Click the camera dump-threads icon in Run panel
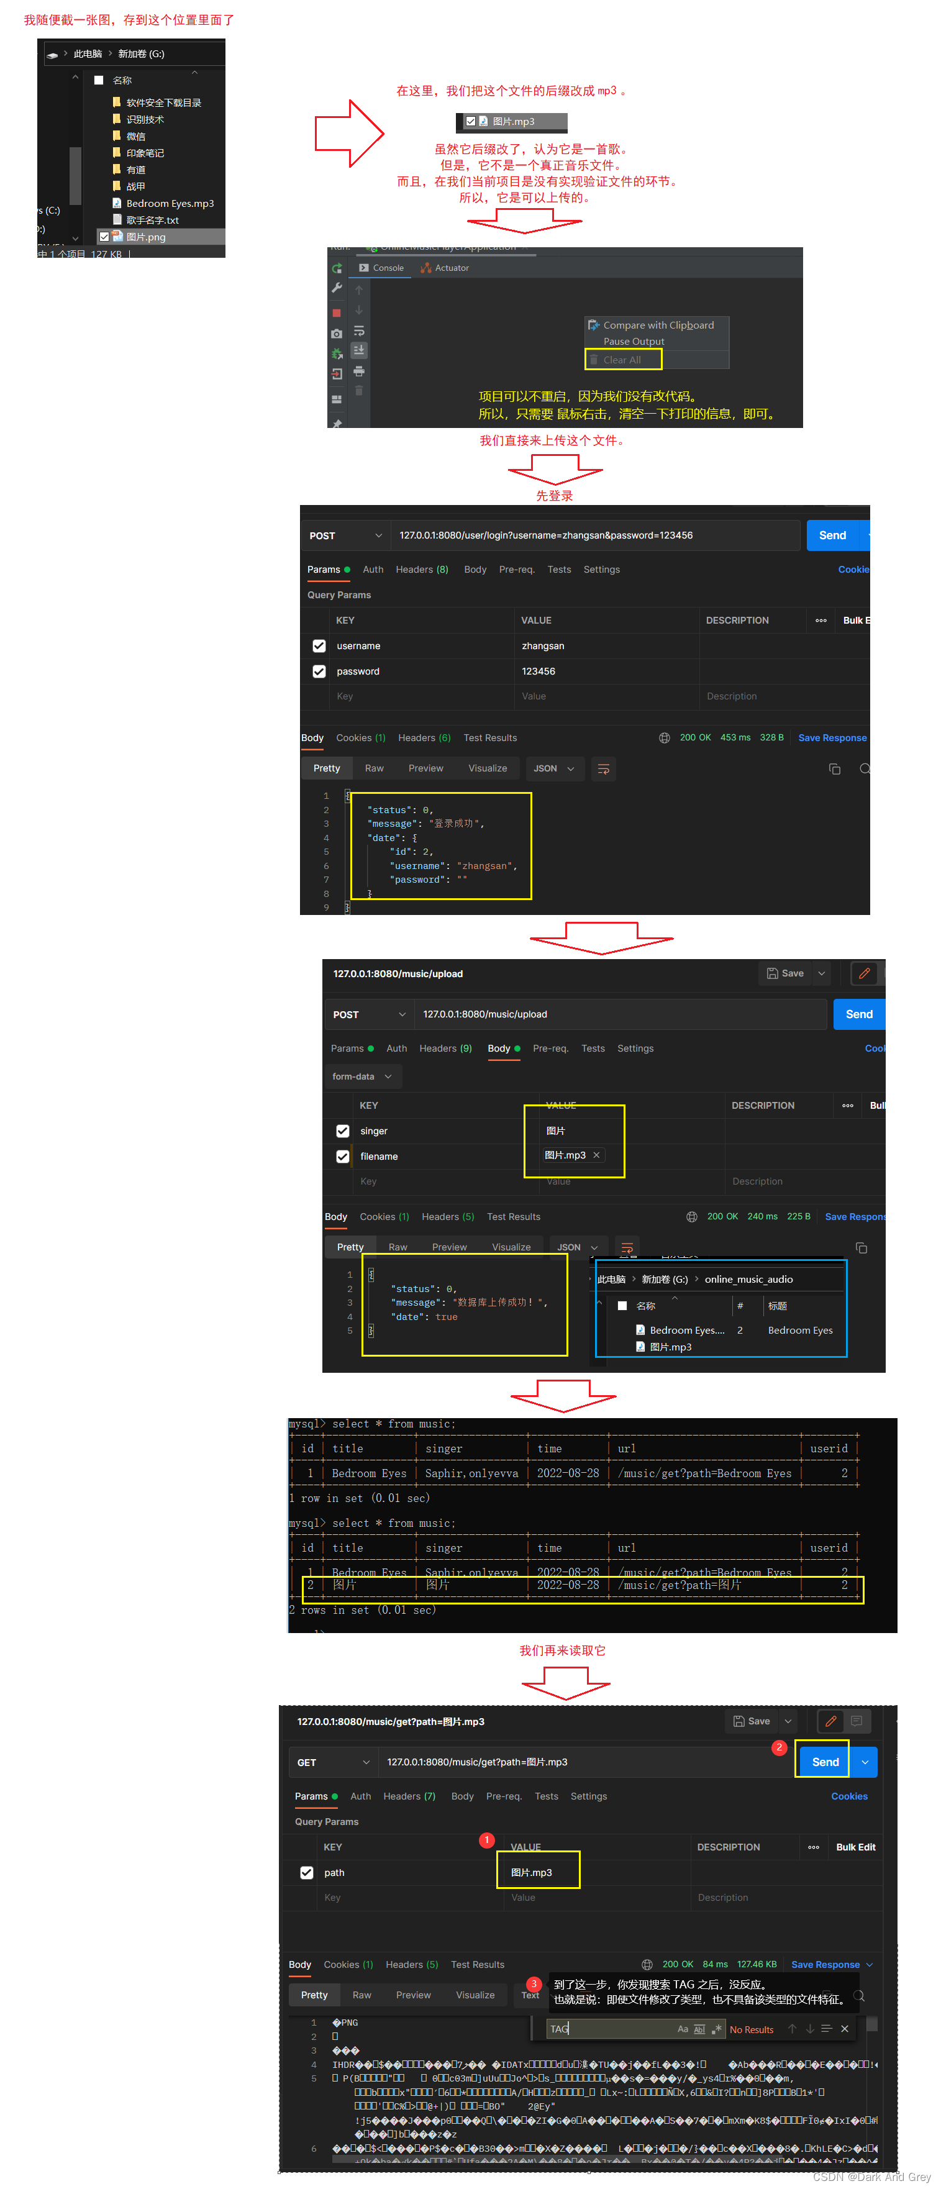The image size is (941, 2189). pyautogui.click(x=337, y=334)
